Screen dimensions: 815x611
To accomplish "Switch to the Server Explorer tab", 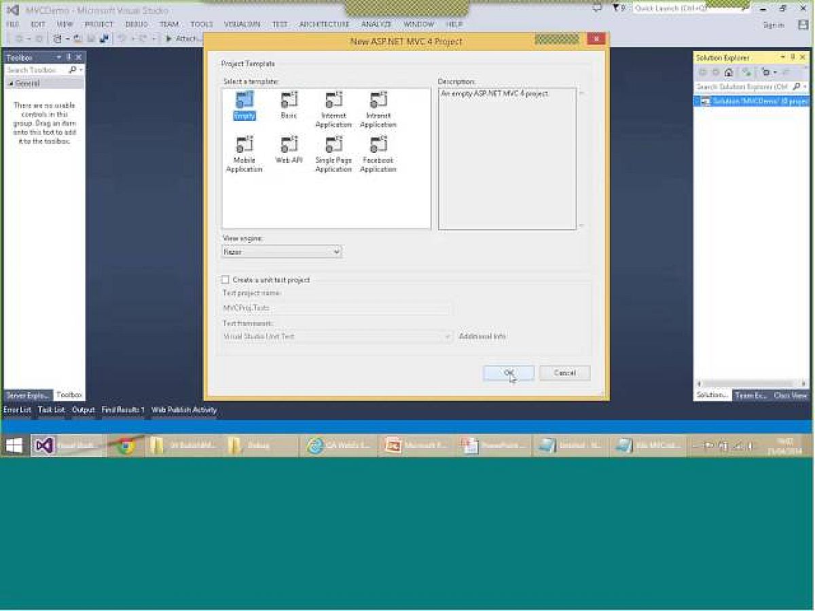I will pyautogui.click(x=28, y=395).
